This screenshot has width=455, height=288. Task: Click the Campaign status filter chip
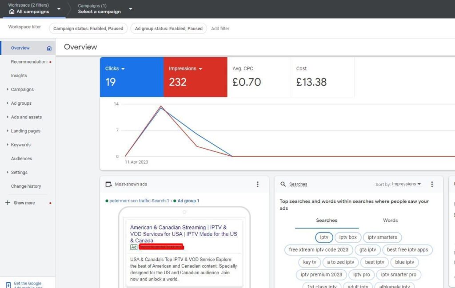88,28
